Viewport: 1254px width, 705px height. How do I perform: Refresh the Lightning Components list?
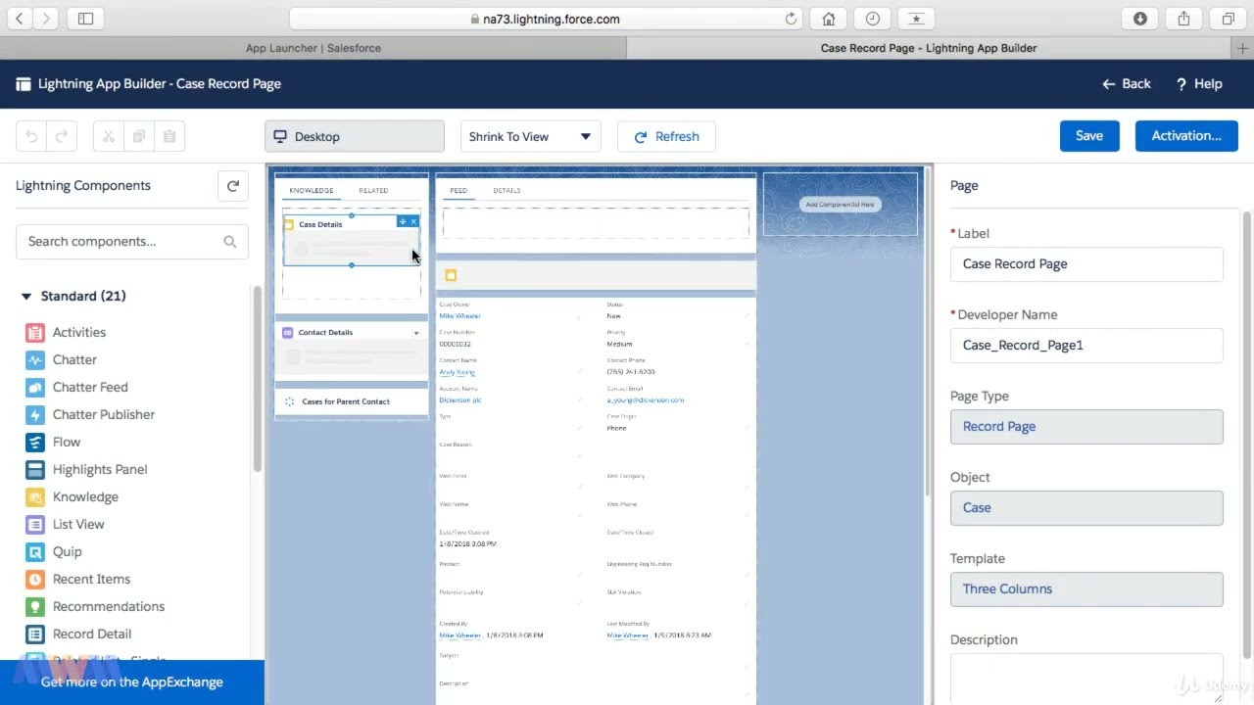click(x=233, y=186)
